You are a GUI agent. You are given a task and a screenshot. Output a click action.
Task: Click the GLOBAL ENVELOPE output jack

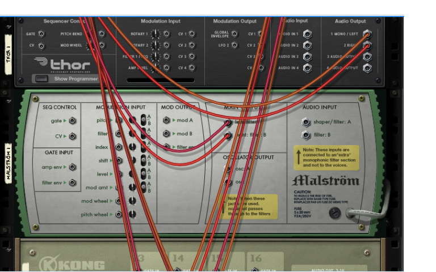[x=234, y=34]
